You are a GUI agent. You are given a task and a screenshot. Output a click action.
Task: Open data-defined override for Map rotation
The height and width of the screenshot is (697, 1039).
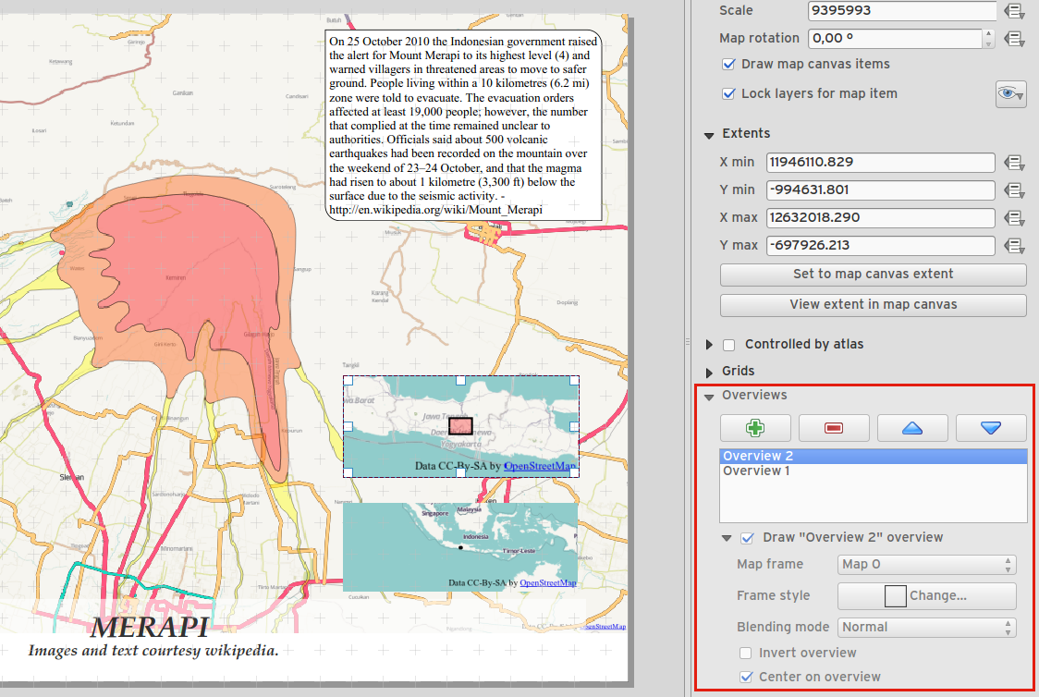(x=1014, y=39)
